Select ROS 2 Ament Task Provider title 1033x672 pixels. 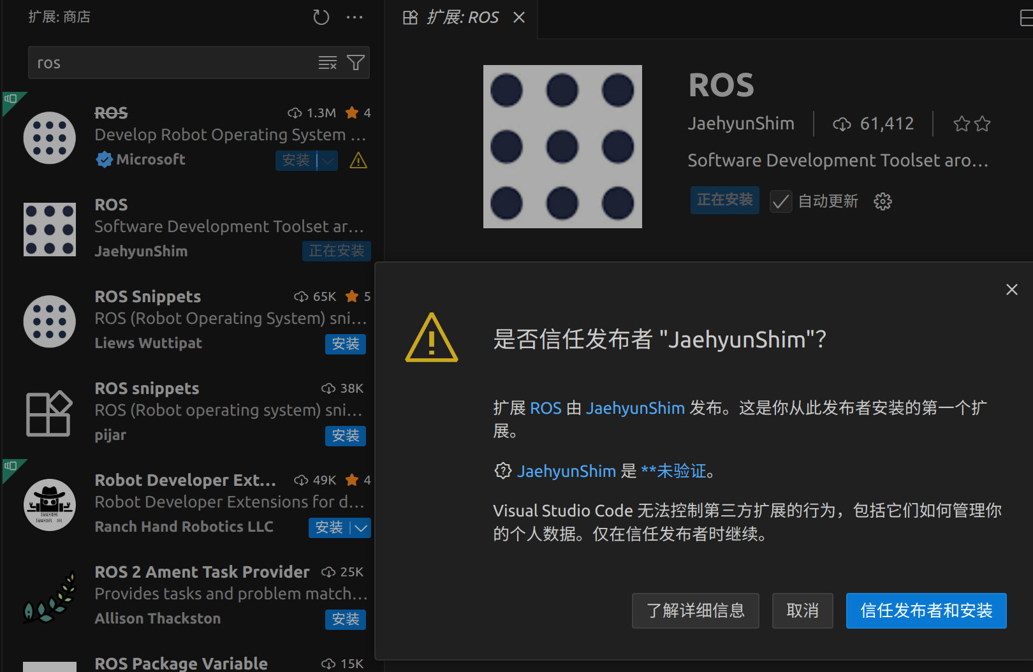point(202,572)
